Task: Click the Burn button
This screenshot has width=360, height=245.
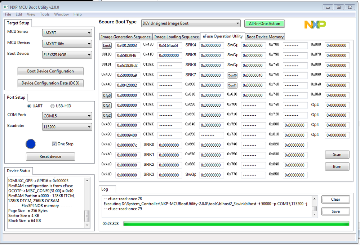Action: coord(337,166)
